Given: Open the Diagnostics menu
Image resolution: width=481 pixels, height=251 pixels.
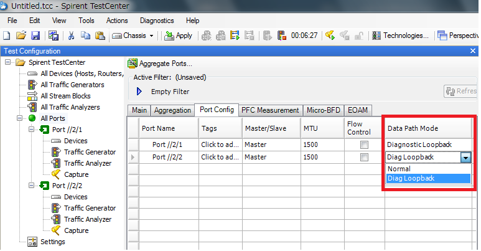Looking at the screenshot, I should 157,21.
